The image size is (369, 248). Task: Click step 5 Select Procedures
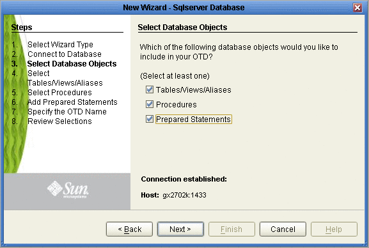(59, 93)
